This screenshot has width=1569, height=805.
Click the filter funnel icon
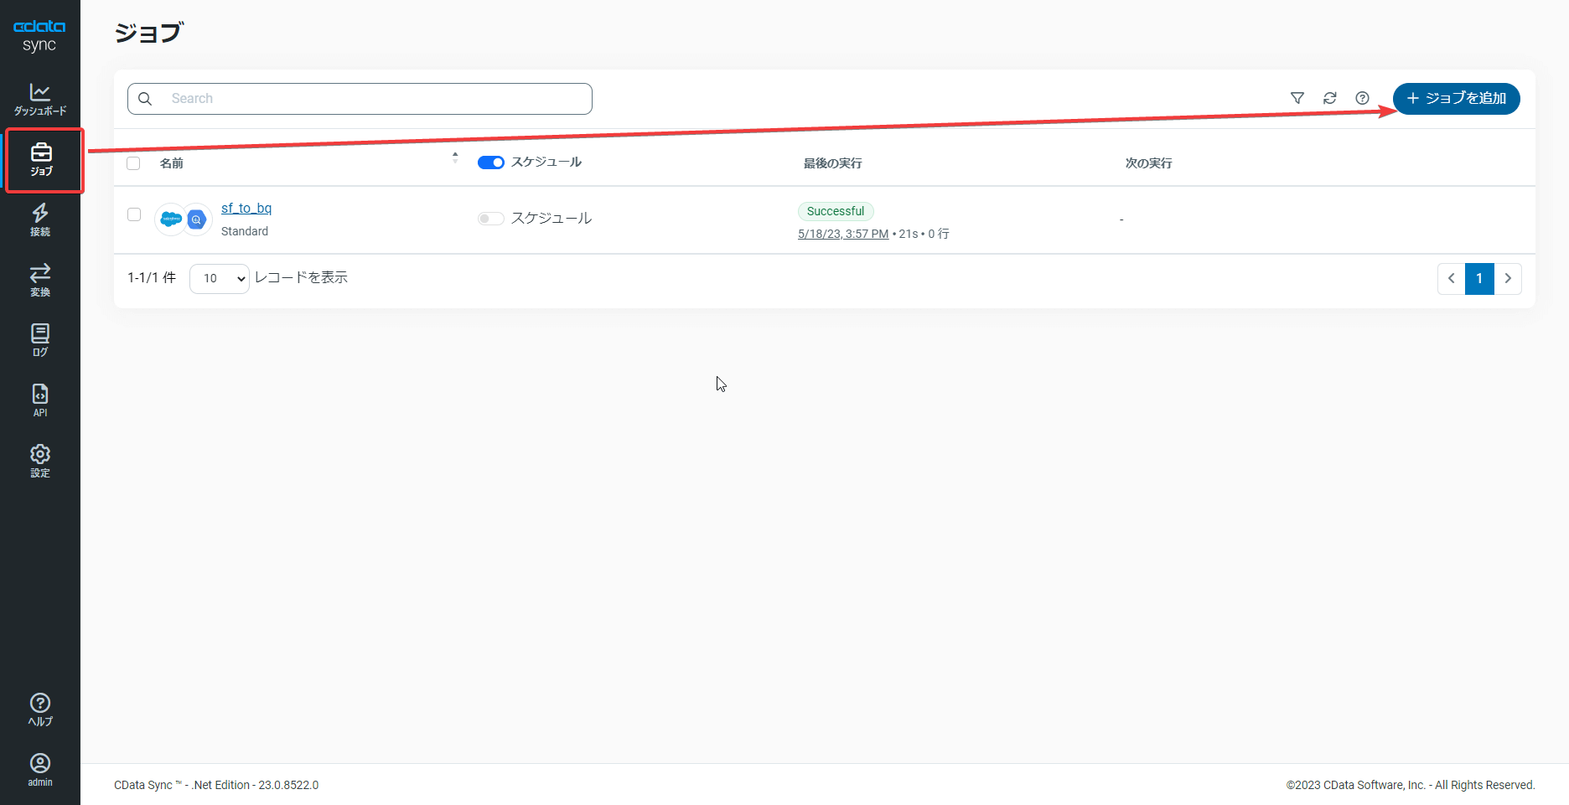[x=1297, y=99]
